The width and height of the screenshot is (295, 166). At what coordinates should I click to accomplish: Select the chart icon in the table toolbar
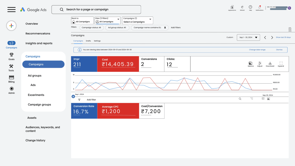pos(268,99)
